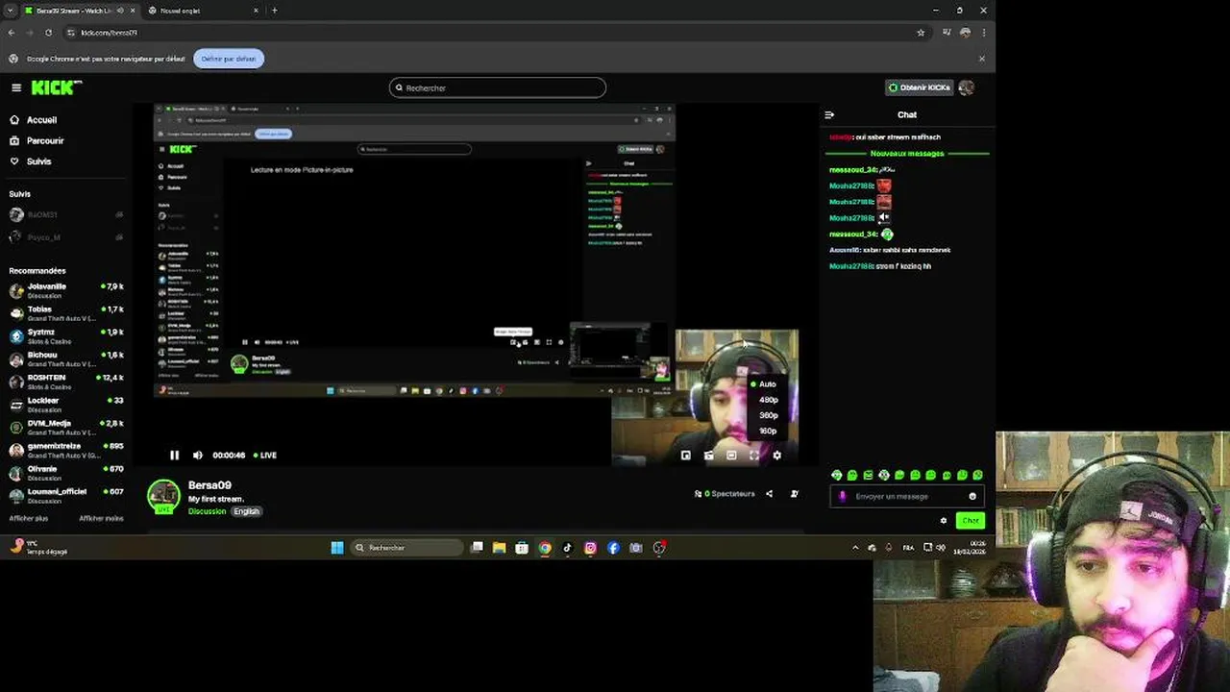Select Auto quality option
The height and width of the screenshot is (692, 1230).
tap(766, 384)
